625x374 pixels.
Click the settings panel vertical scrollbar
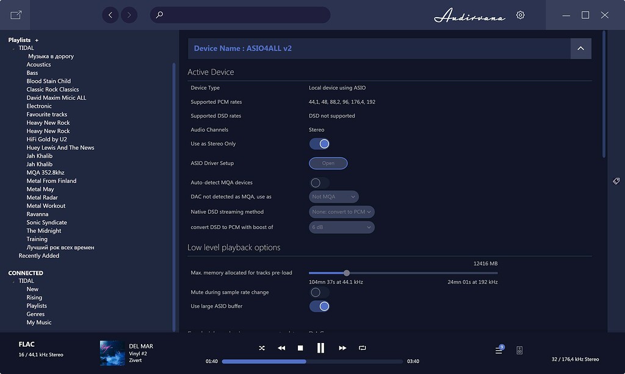pos(604,94)
